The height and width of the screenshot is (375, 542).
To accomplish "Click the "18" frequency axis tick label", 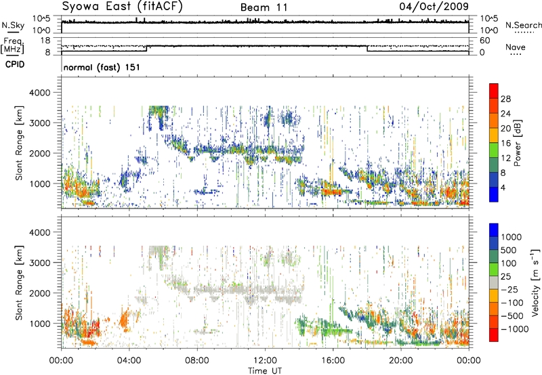I will click(45, 41).
